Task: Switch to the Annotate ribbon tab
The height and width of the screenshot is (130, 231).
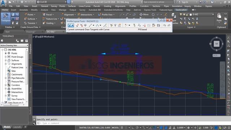Action: click(x=23, y=10)
